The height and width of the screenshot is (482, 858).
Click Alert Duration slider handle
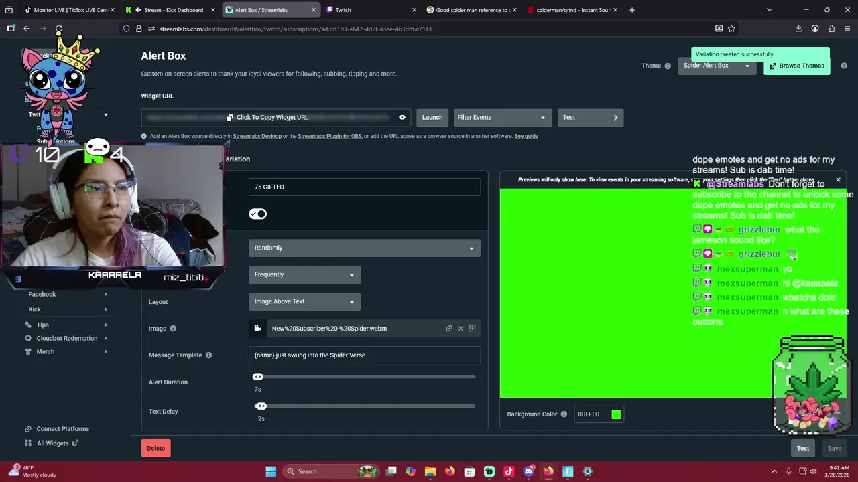click(258, 377)
